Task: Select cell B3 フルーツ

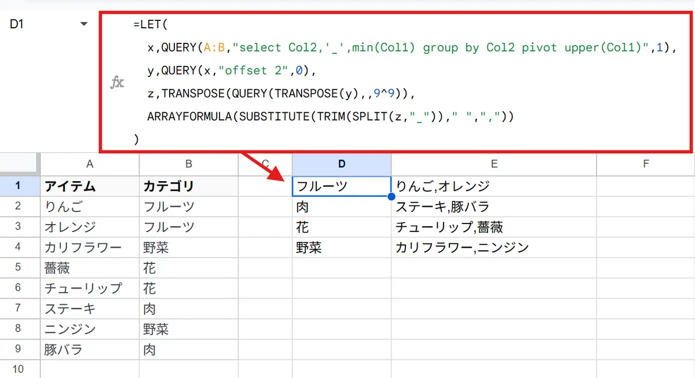Action: pos(189,227)
